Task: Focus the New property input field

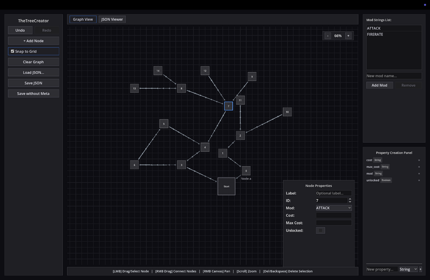Action: 382,269
